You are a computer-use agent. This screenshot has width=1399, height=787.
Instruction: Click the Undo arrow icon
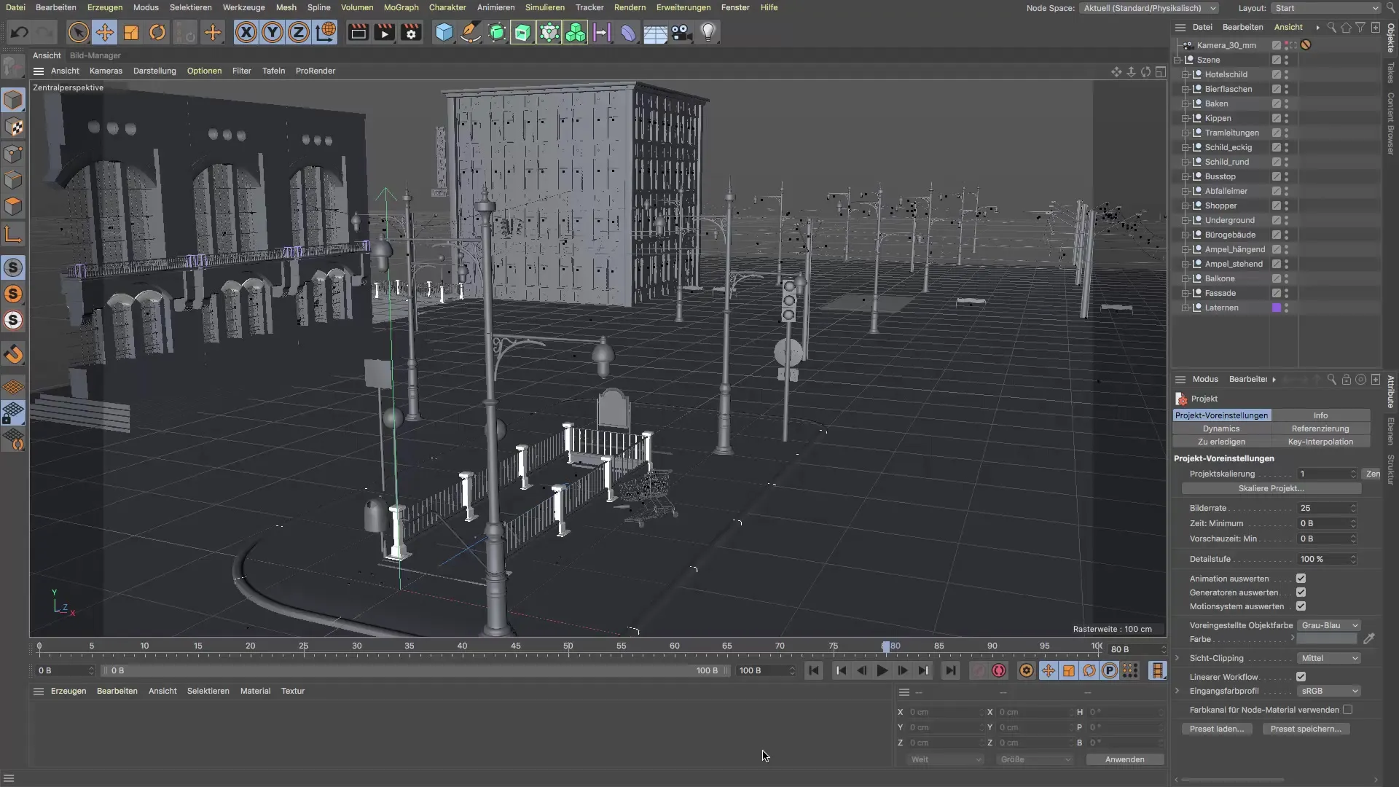point(20,32)
